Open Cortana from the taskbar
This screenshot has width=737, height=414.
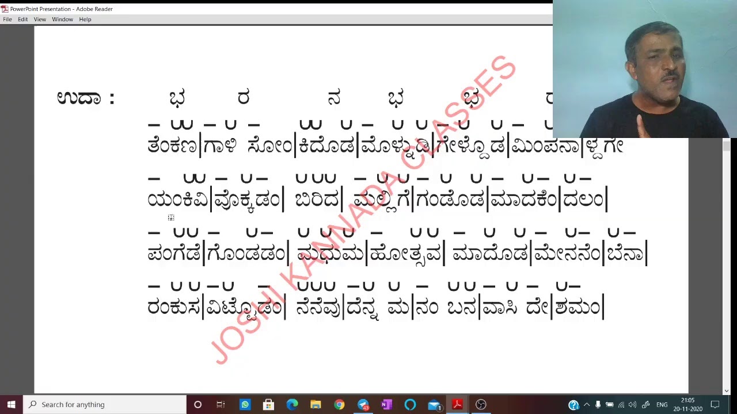[x=197, y=404]
